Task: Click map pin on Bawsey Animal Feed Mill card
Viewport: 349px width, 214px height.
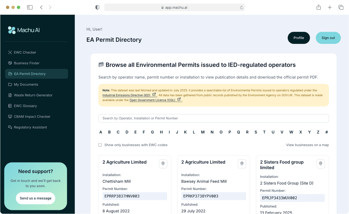Action: 242,164
